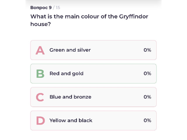Click percentage value of option A
The height and width of the screenshot is (140, 187).
147,50
